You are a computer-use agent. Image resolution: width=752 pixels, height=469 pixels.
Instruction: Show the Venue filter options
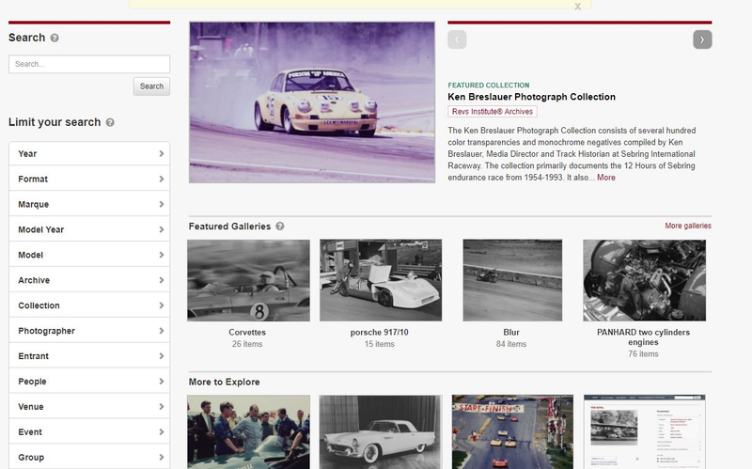(x=89, y=407)
